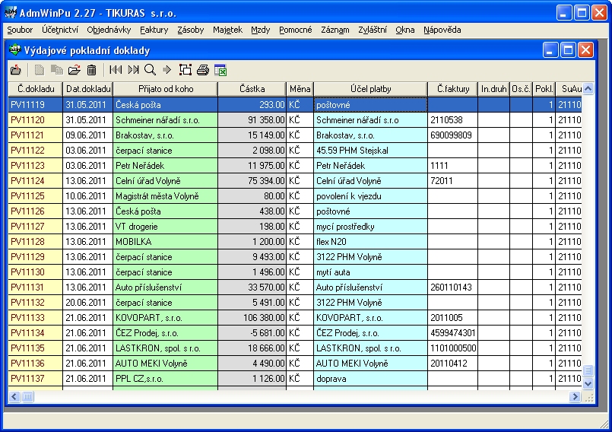Click purpose cell "mytí auta"
Image resolution: width=612 pixels, height=432 pixels.
coord(370,272)
